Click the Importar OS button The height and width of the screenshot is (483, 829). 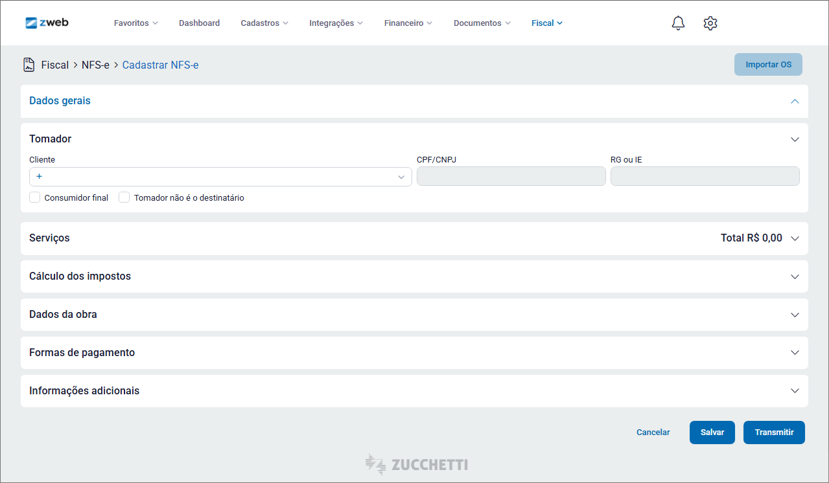click(x=768, y=65)
